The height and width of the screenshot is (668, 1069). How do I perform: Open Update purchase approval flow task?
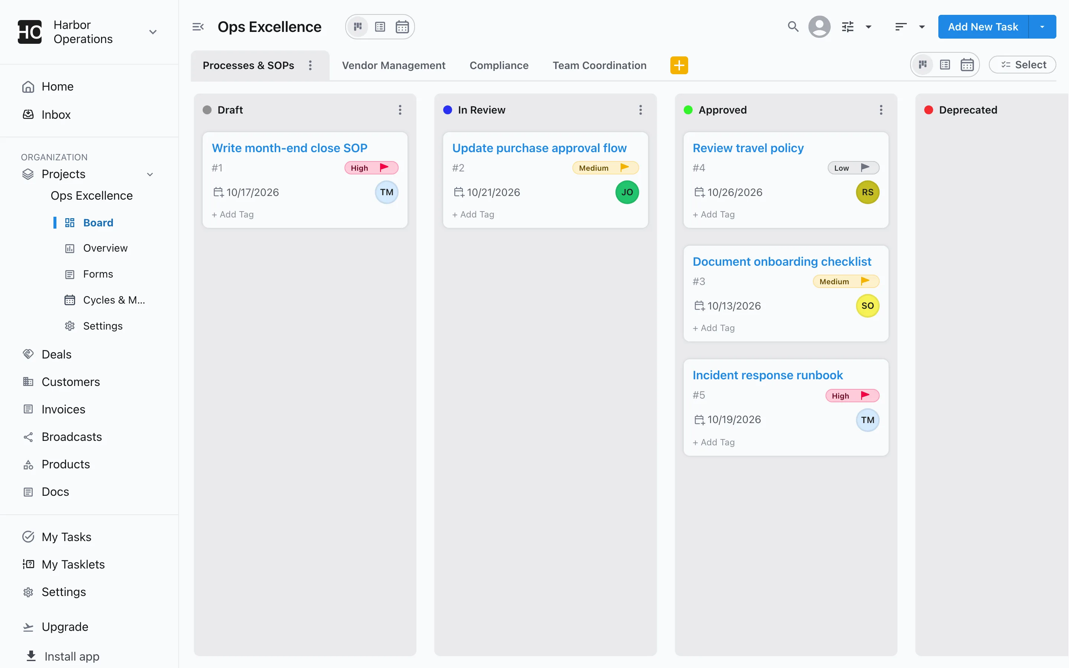pos(539,148)
